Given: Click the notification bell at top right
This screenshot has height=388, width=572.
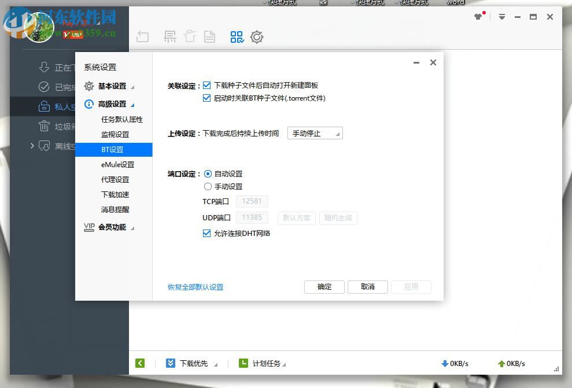Looking at the screenshot, I should [x=479, y=16].
